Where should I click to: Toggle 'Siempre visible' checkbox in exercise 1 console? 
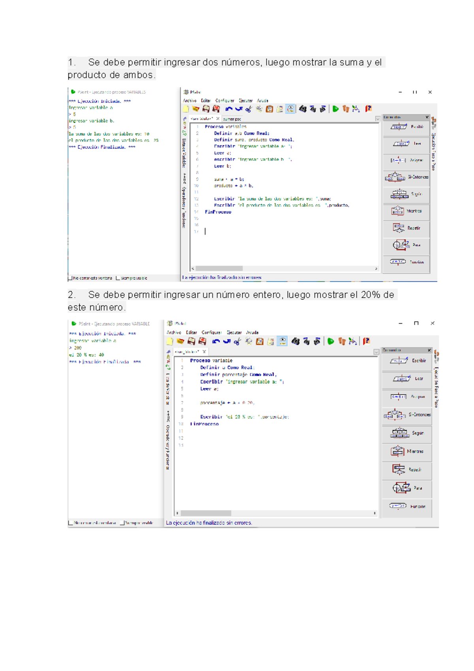point(118,278)
